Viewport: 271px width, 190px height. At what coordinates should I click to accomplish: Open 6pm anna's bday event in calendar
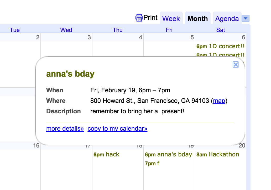coord(168,154)
